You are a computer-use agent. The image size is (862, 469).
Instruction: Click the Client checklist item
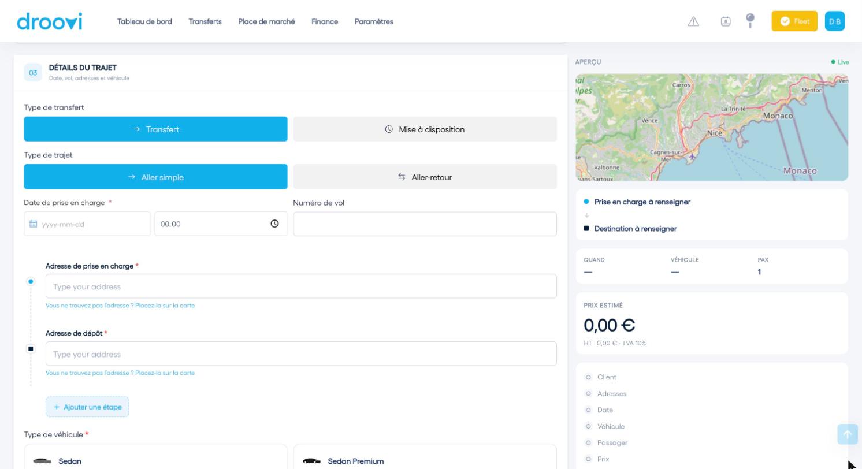607,377
